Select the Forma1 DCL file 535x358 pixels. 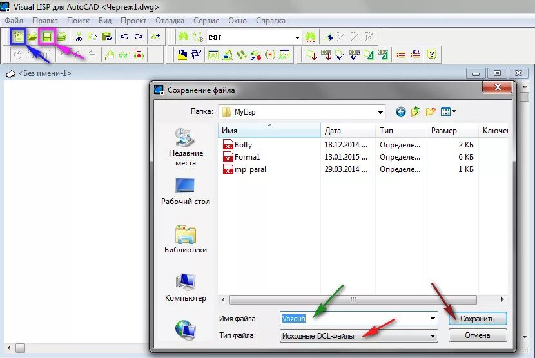(x=241, y=157)
